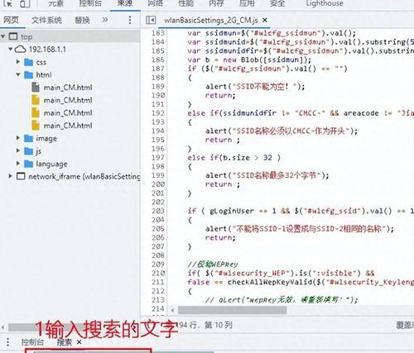
Task: Select the inspect element picker icon
Action: 7,3
